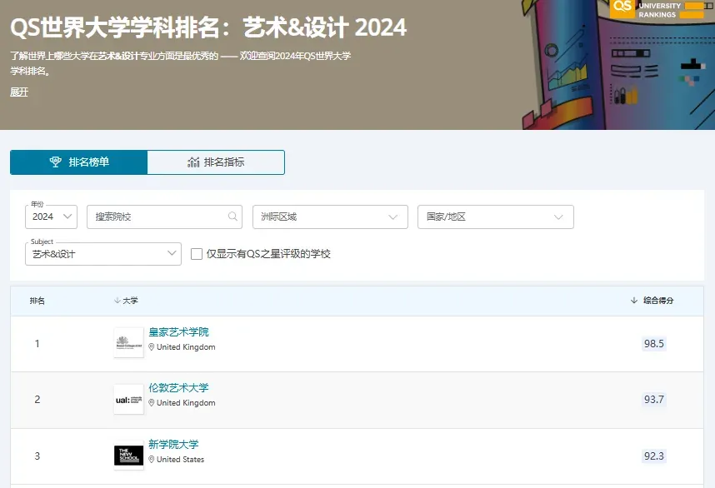Click the sort arrow beside 综合得分

pos(634,301)
